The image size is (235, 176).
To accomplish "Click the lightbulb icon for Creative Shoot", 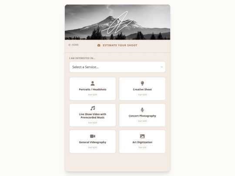I will point(142,83).
